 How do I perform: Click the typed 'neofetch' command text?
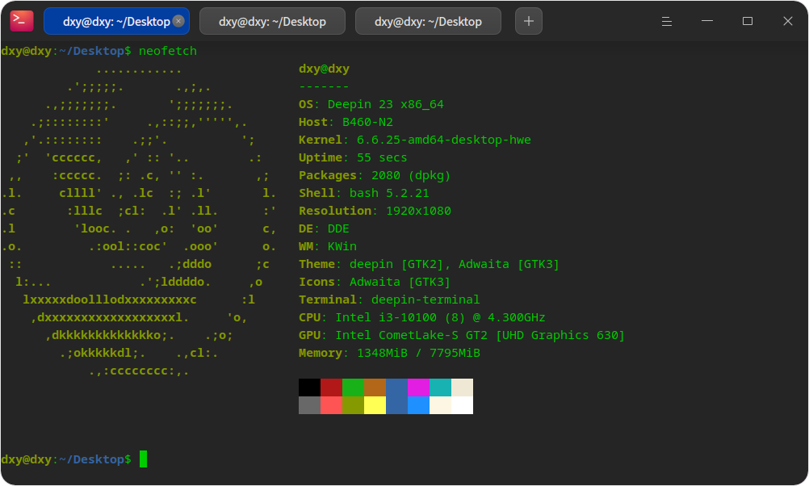tap(168, 51)
